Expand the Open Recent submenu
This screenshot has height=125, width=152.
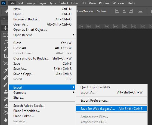click(42, 35)
